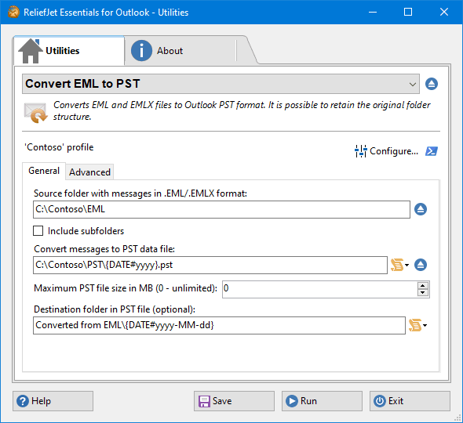Click the browse icon for source folder
The image size is (463, 423).
coord(421,209)
